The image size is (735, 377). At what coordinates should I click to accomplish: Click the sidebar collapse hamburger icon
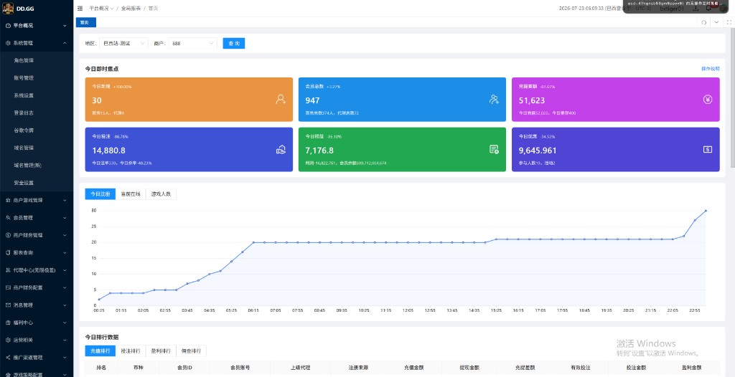click(x=80, y=9)
